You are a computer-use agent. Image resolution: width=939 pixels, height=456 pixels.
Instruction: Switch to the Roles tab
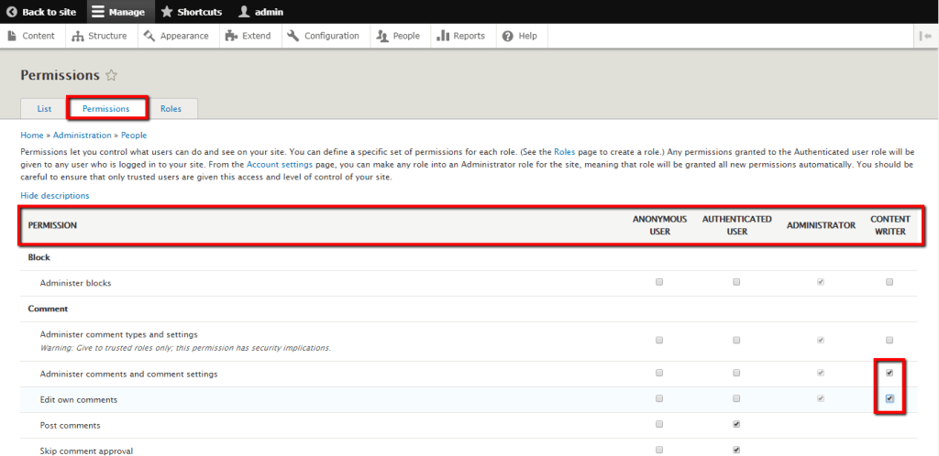pyautogui.click(x=171, y=109)
